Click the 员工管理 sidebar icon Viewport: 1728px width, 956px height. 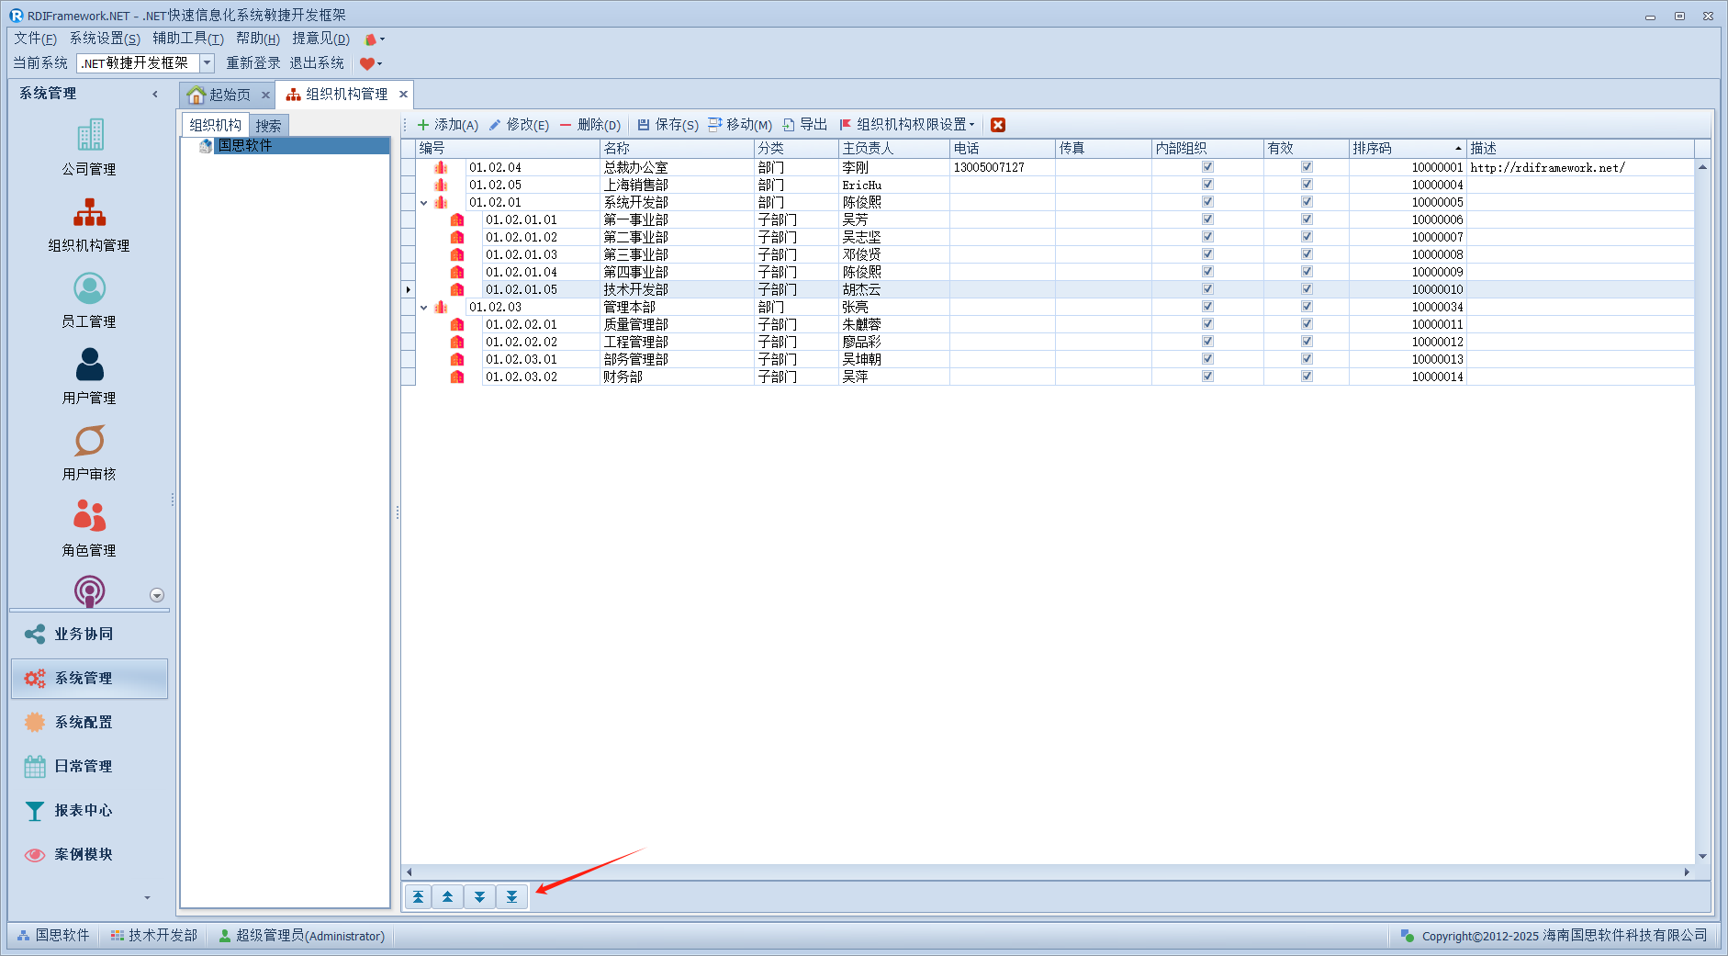(x=89, y=289)
